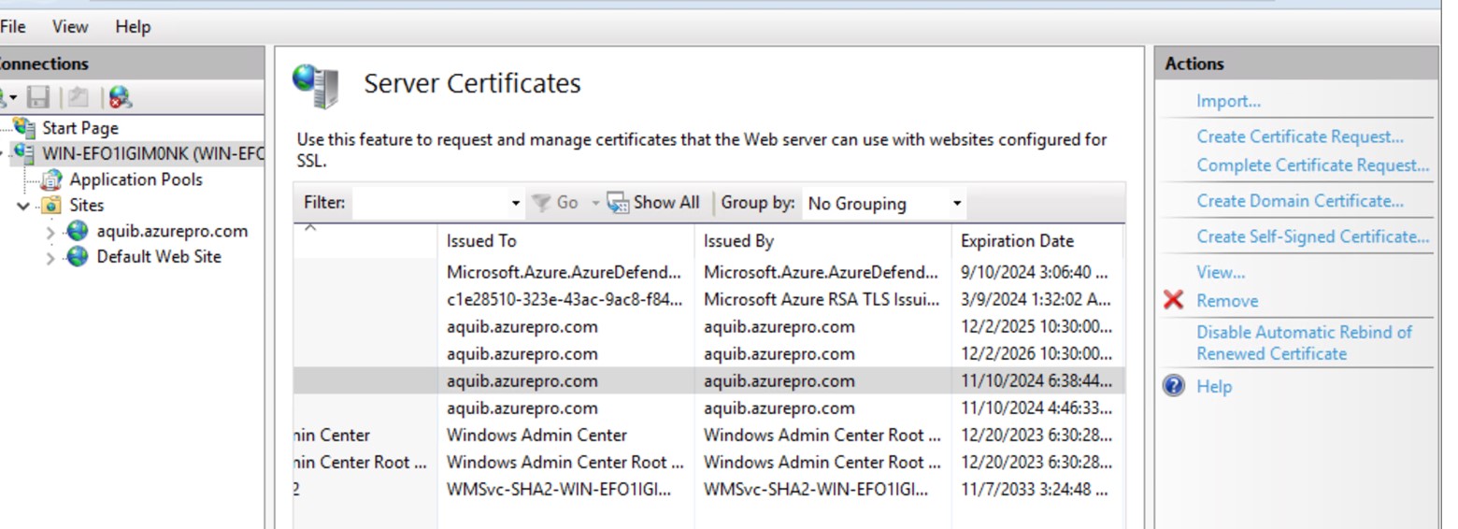Image resolution: width=1458 pixels, height=529 pixels.
Task: Select certificate expiring 11/10/2024 4:46:33
Action: point(709,407)
